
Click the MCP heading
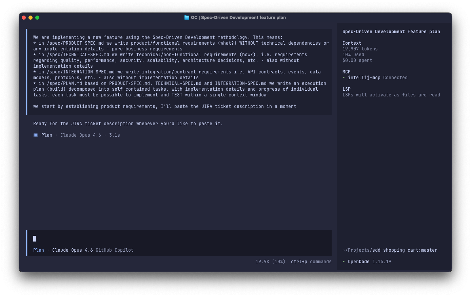click(347, 72)
